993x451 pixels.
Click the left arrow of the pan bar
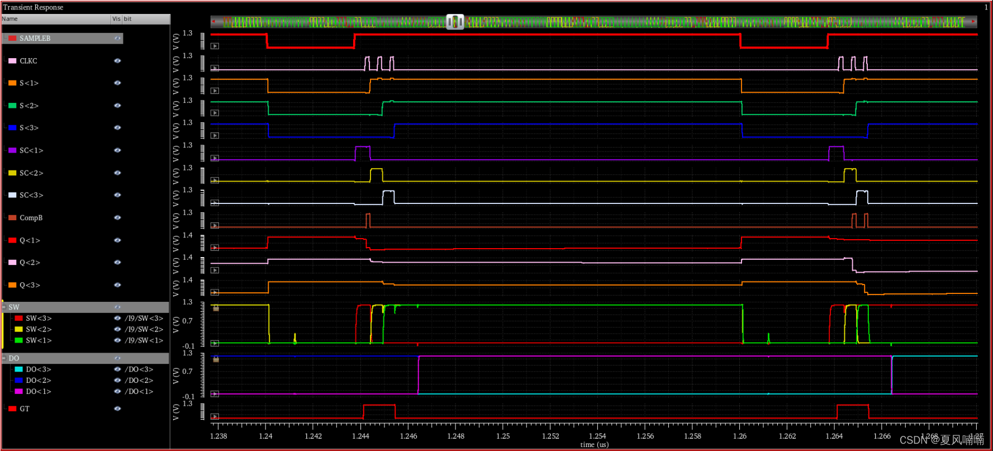213,22
